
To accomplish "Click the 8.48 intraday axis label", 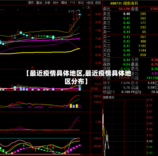I will pos(149,141).
